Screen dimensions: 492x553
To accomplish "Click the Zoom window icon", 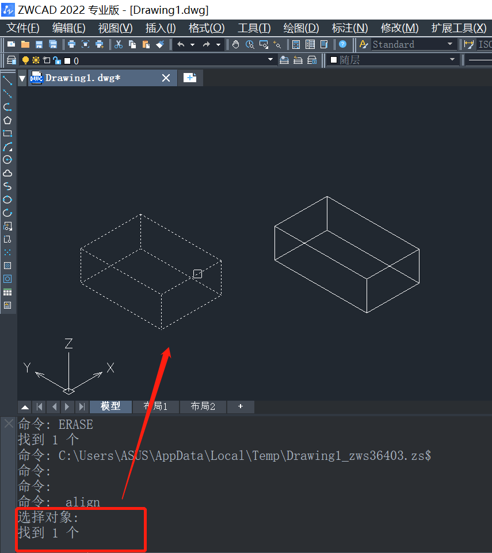I will (x=264, y=44).
